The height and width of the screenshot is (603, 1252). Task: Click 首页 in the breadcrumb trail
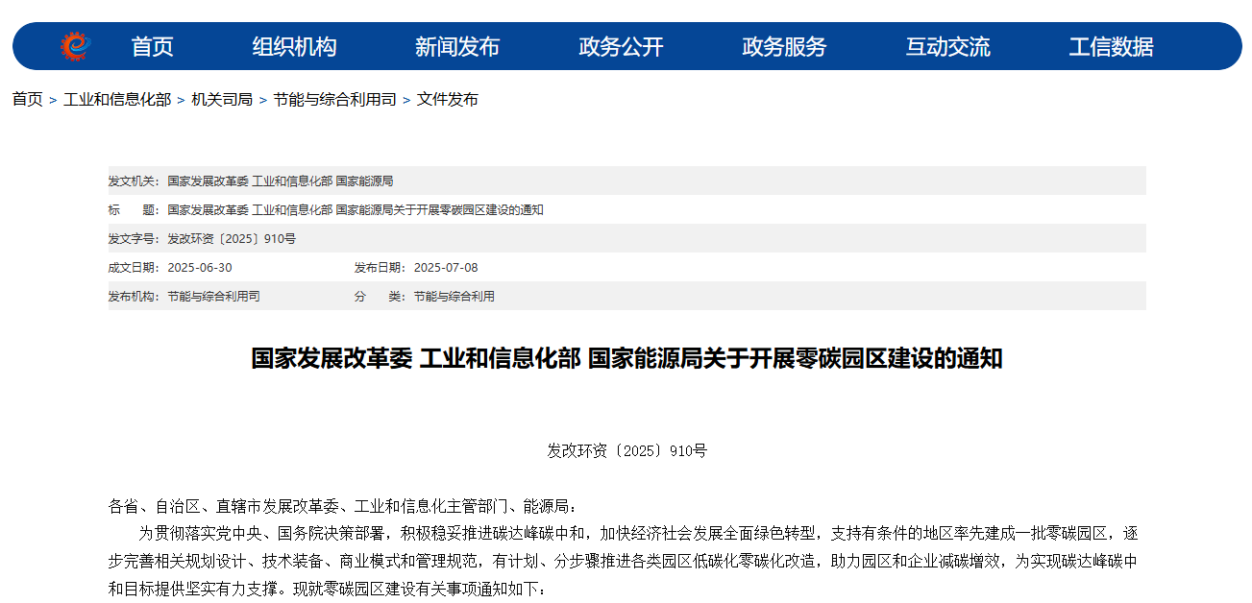coord(27,100)
